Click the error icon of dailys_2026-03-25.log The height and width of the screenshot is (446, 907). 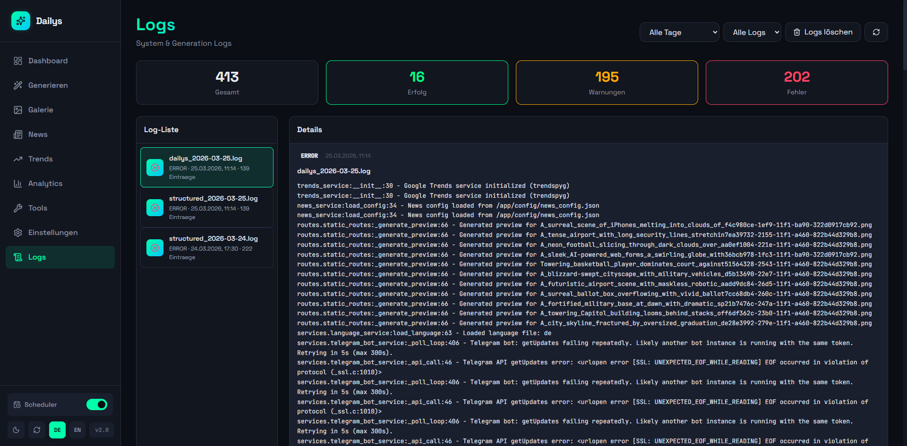155,168
